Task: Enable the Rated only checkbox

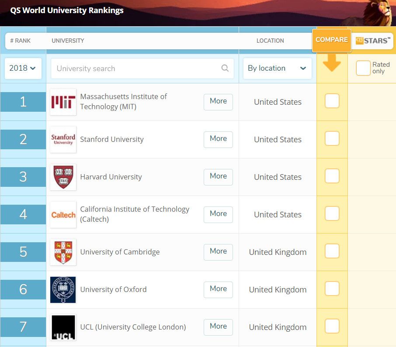Action: pos(363,68)
